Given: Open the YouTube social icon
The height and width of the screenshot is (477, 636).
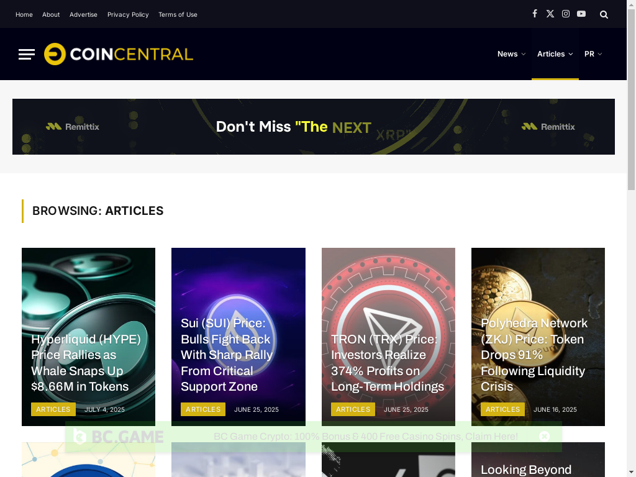Looking at the screenshot, I should [x=581, y=14].
